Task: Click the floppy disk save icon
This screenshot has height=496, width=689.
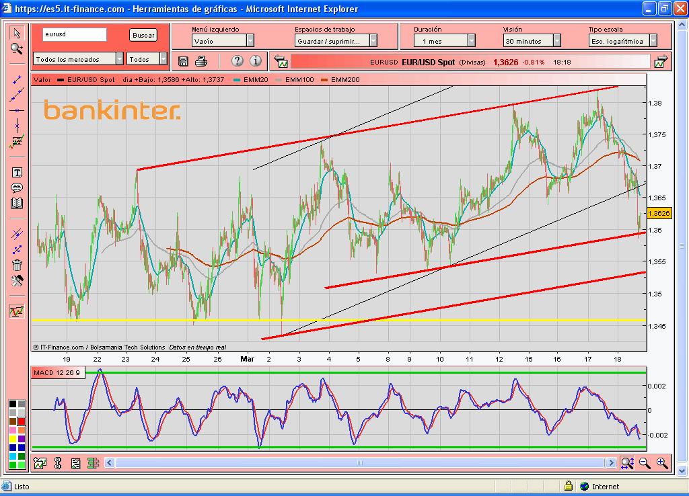Action: [183, 61]
